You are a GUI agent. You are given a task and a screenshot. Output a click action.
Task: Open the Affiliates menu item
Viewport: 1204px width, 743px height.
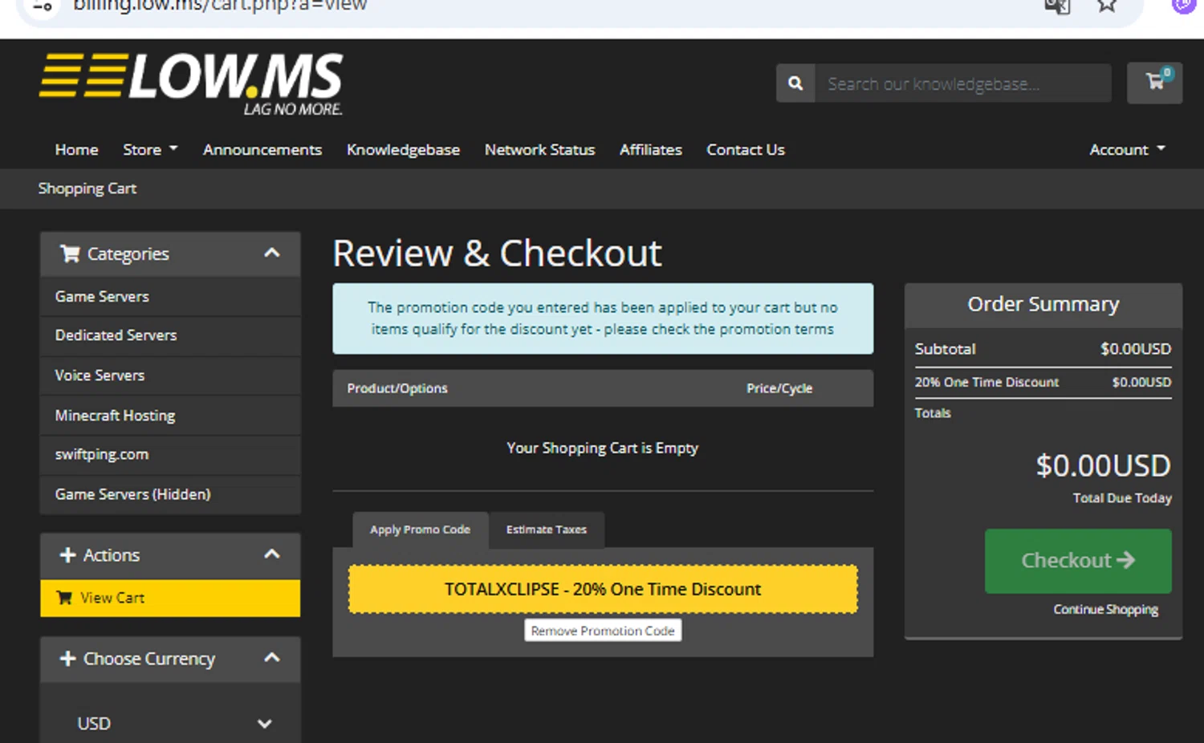650,150
